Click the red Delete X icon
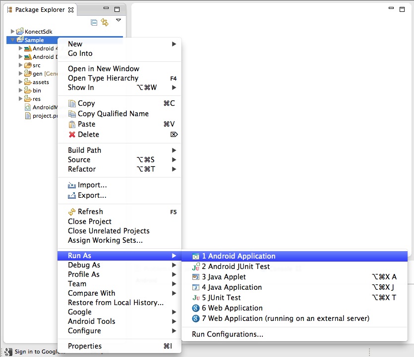Screen dimensions: 414x357 pos(72,134)
